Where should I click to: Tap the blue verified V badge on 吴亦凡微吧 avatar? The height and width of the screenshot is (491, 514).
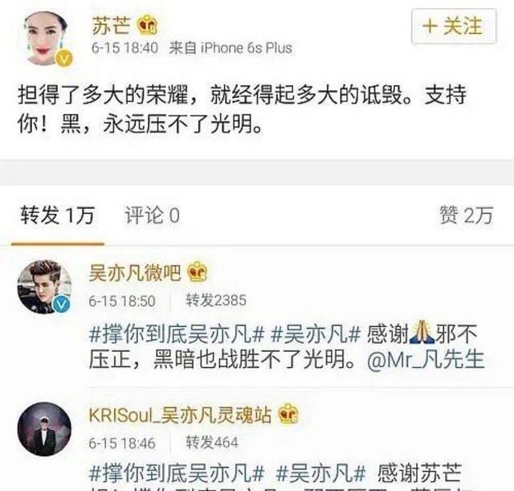pyautogui.click(x=61, y=305)
